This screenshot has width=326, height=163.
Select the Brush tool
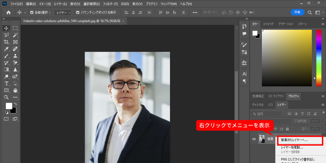pos(7,56)
